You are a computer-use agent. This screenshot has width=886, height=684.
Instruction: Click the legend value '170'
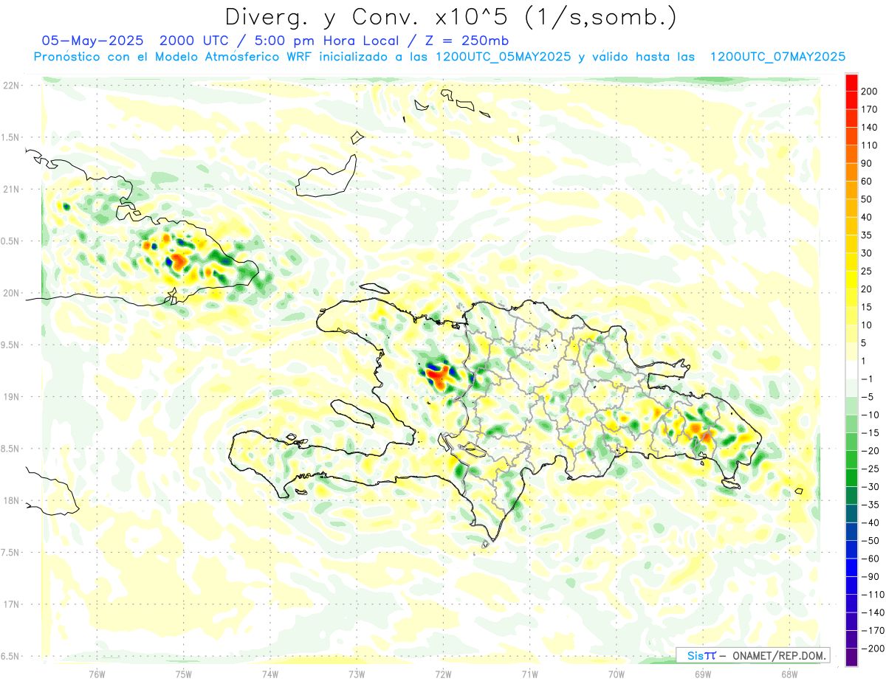click(x=869, y=109)
